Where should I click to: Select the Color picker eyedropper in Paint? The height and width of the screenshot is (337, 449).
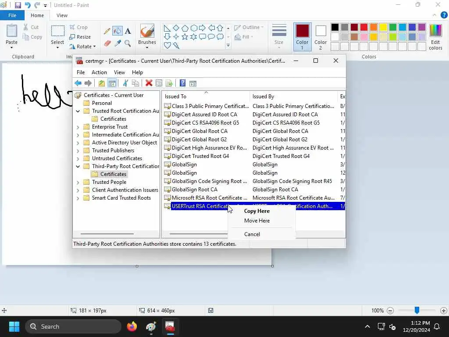coord(118,43)
